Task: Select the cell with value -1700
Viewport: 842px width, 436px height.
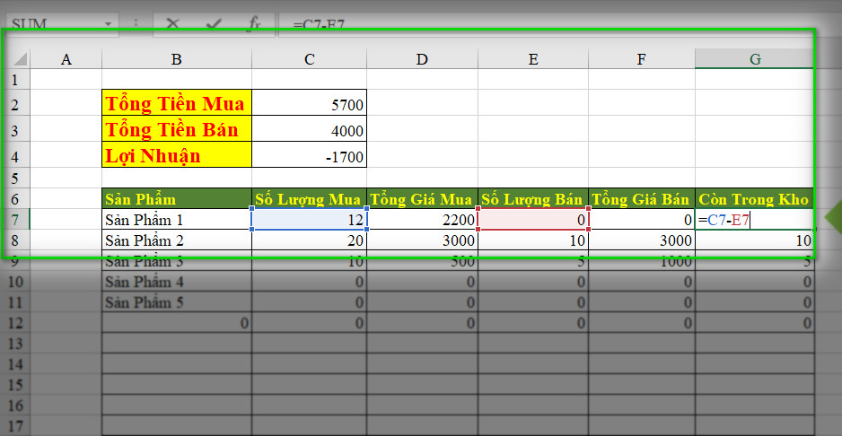Action: 310,155
